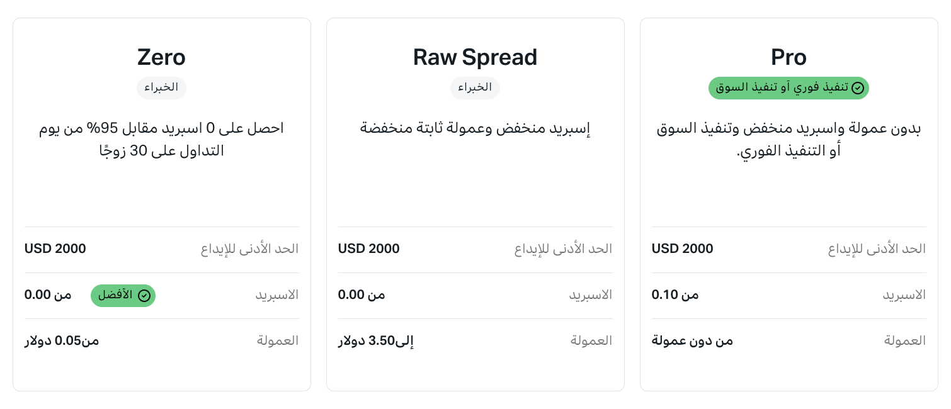951x409 pixels.
Task: Select the Zero account title
Action: pos(161,57)
